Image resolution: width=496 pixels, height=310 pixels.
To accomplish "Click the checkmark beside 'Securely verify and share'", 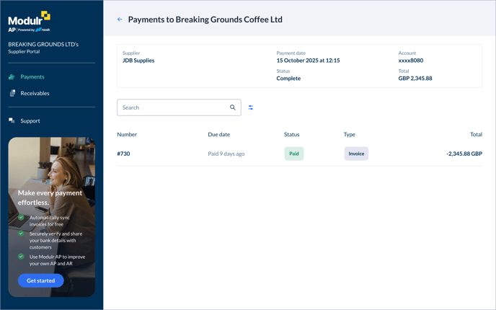I will [21, 234].
